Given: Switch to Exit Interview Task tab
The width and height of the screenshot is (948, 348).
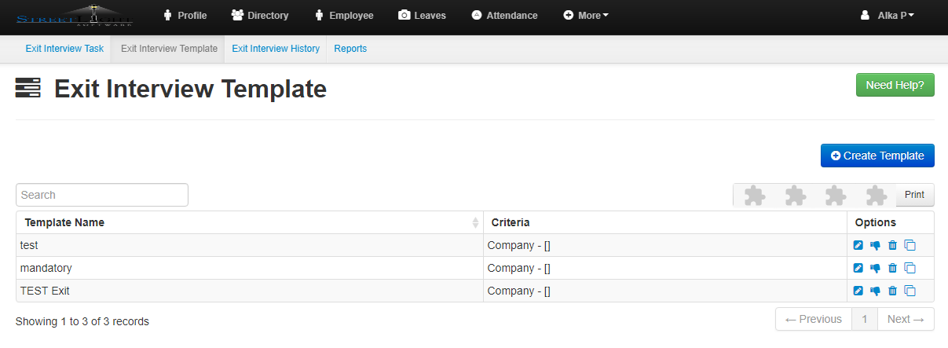Looking at the screenshot, I should 64,49.
